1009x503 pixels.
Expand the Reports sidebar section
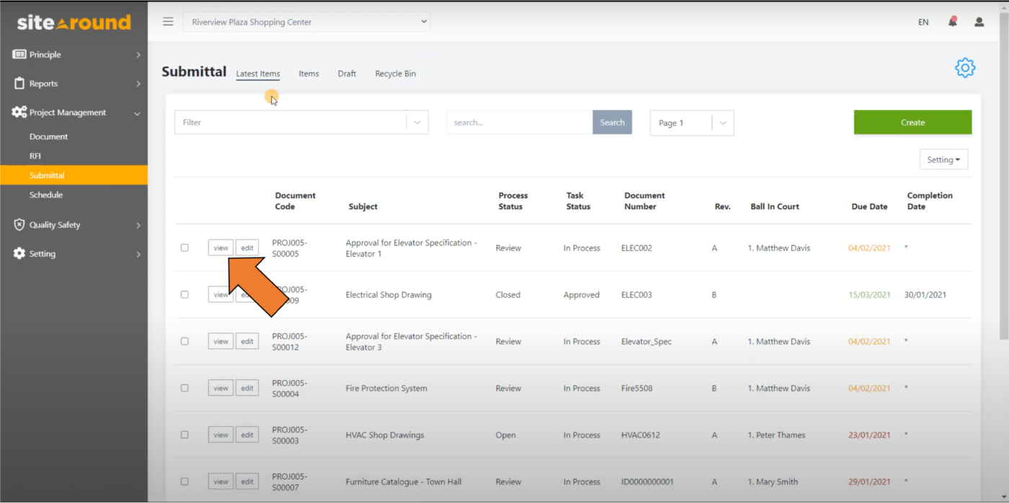138,83
